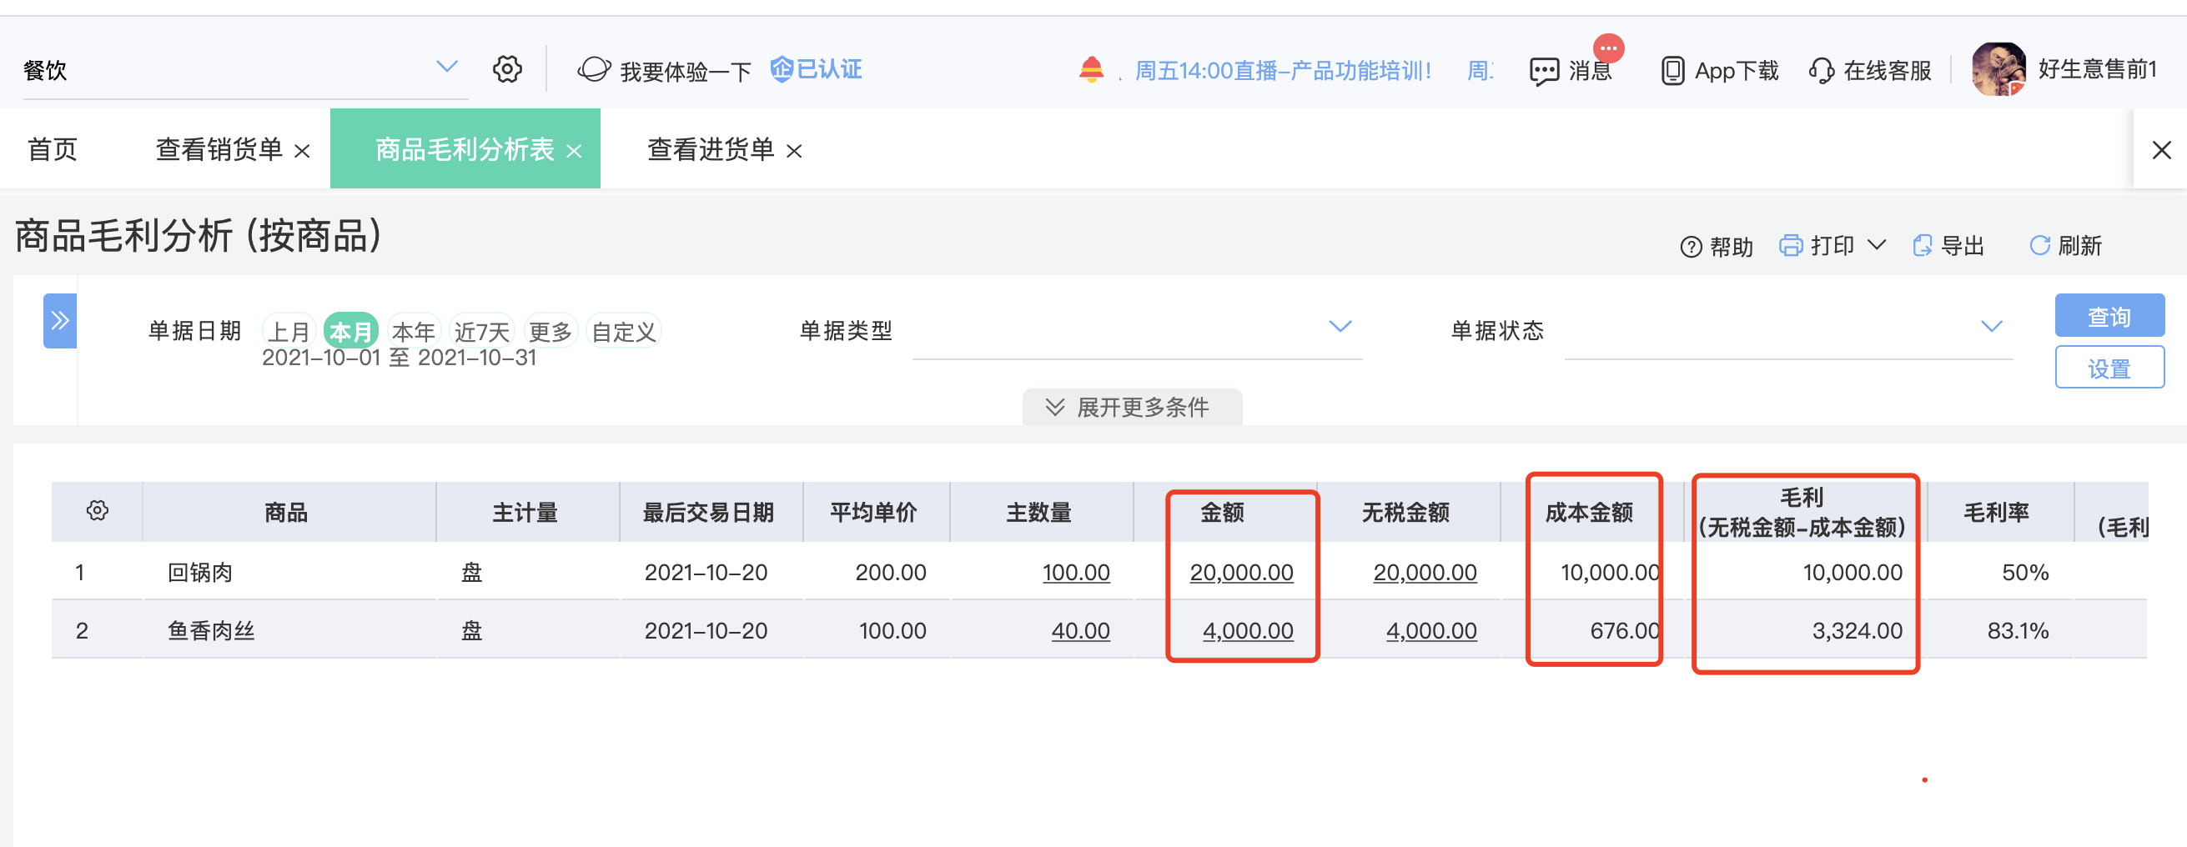
Task: Open settings gear next to 餐饮 selector
Action: [x=507, y=69]
